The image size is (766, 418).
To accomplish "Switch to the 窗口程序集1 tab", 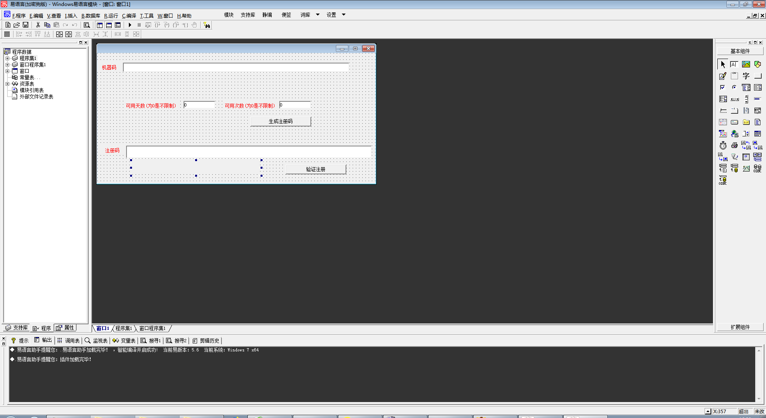I will [x=152, y=328].
